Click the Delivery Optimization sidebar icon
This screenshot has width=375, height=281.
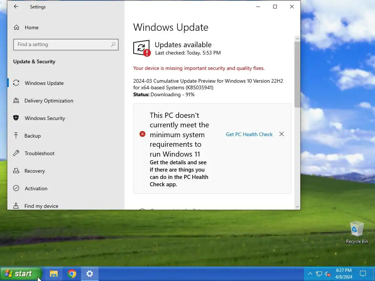click(x=16, y=100)
